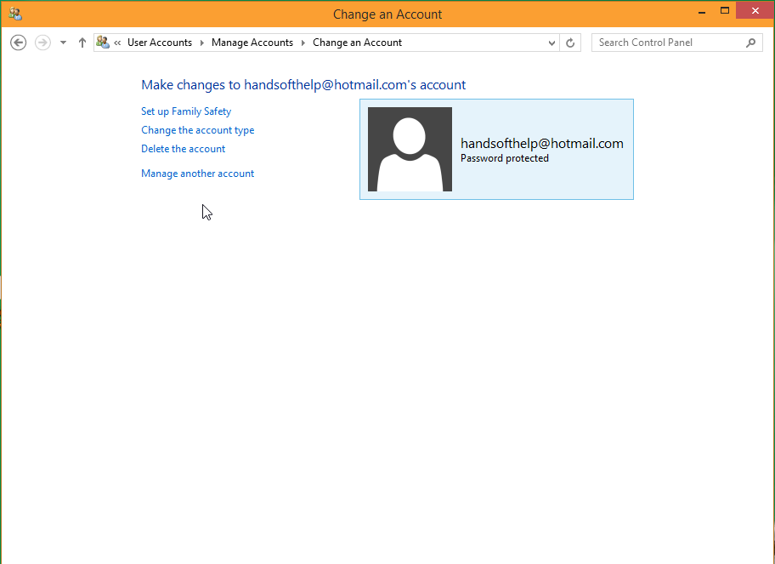Select handsofthelp@hotmail.com name in account tile
This screenshot has height=564, width=775.
point(542,144)
